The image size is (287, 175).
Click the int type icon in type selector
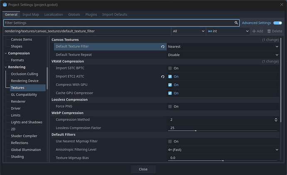pyautogui.click(x=210, y=31)
